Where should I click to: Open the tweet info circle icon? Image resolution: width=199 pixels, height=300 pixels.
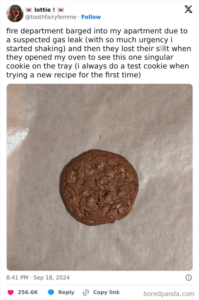188,277
